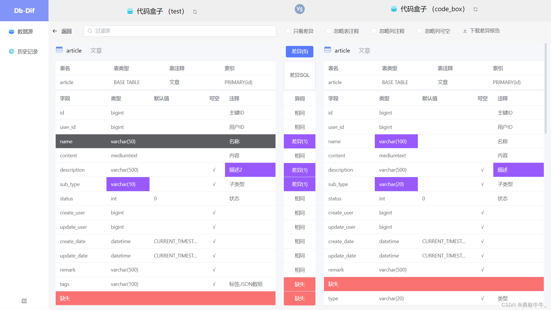Click the left article table icon
Screen dimensions: 551x310
coord(59,50)
